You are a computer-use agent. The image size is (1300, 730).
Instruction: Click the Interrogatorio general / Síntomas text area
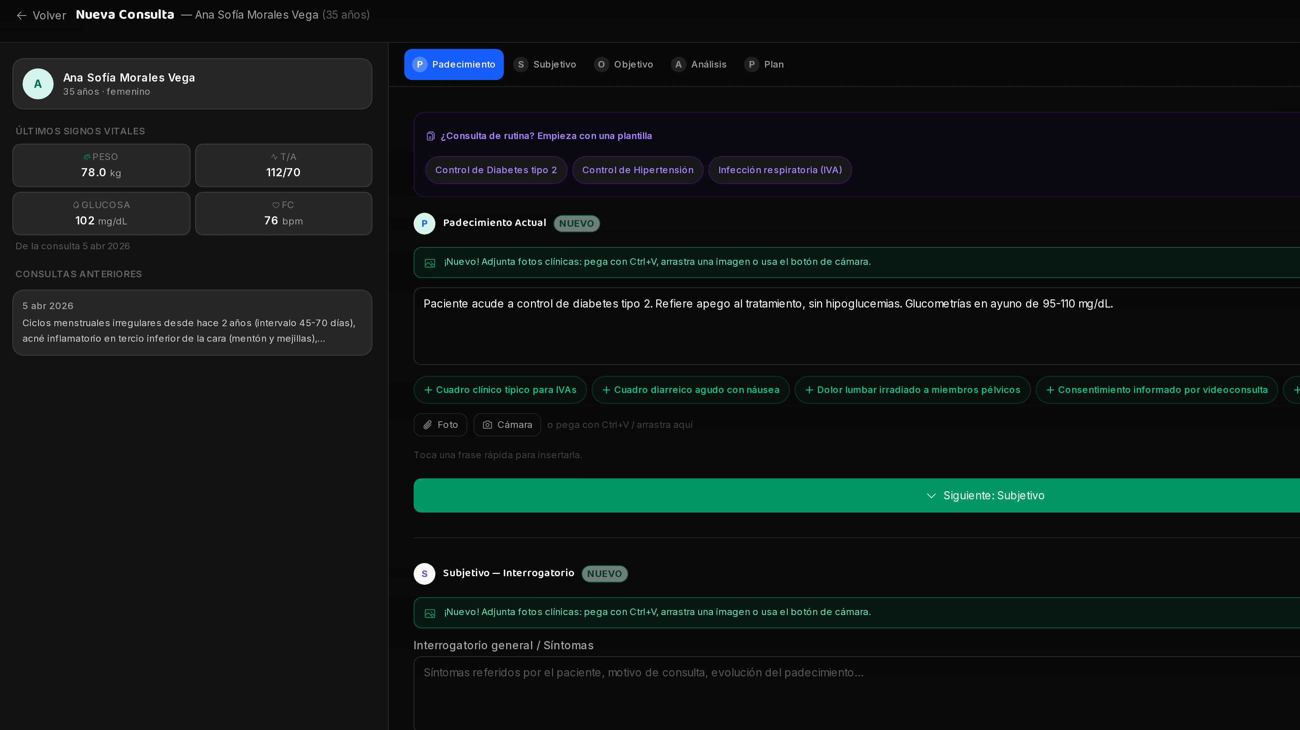pos(857,693)
